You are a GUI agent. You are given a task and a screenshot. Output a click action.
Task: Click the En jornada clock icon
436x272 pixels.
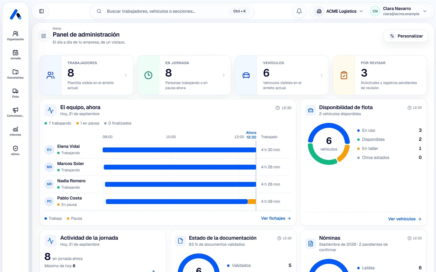coord(148,75)
